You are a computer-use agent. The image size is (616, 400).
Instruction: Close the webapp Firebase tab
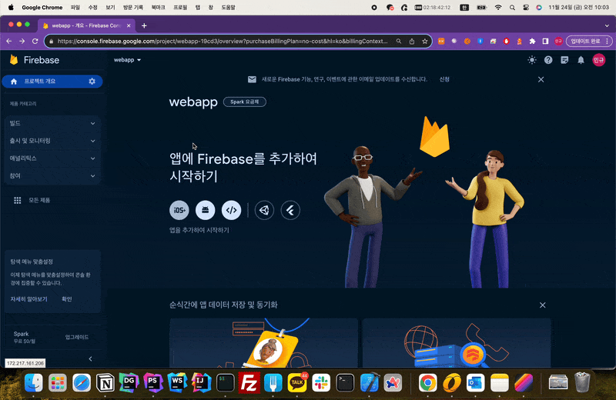pyautogui.click(x=129, y=25)
